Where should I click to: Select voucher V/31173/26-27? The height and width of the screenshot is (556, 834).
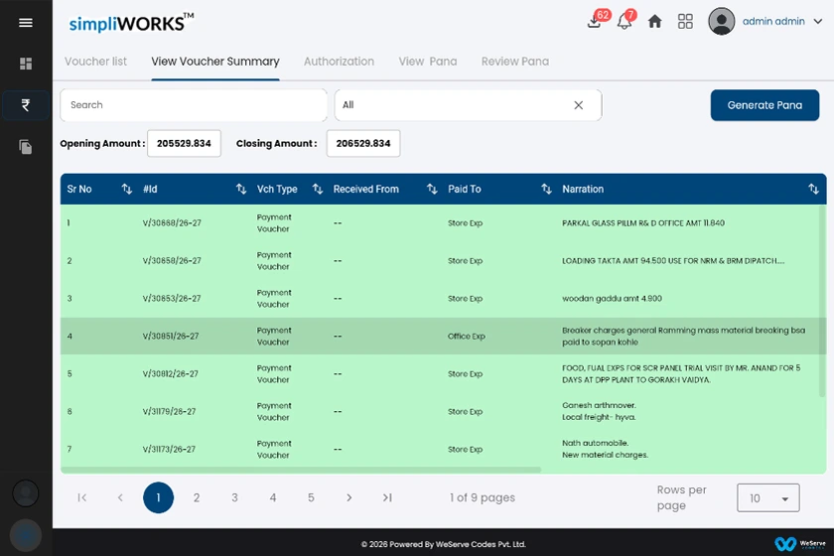coord(169,450)
